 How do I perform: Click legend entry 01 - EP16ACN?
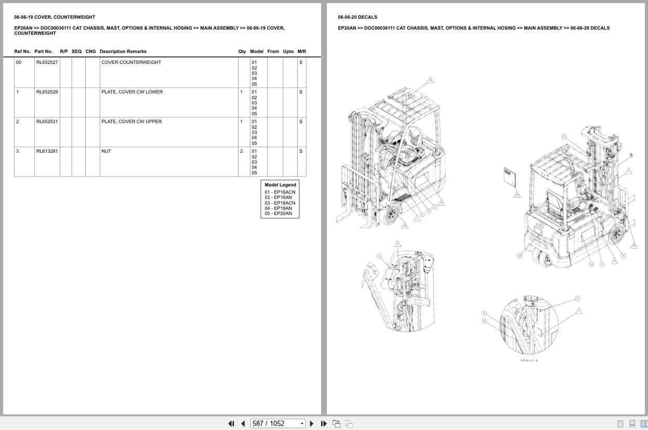tap(280, 192)
